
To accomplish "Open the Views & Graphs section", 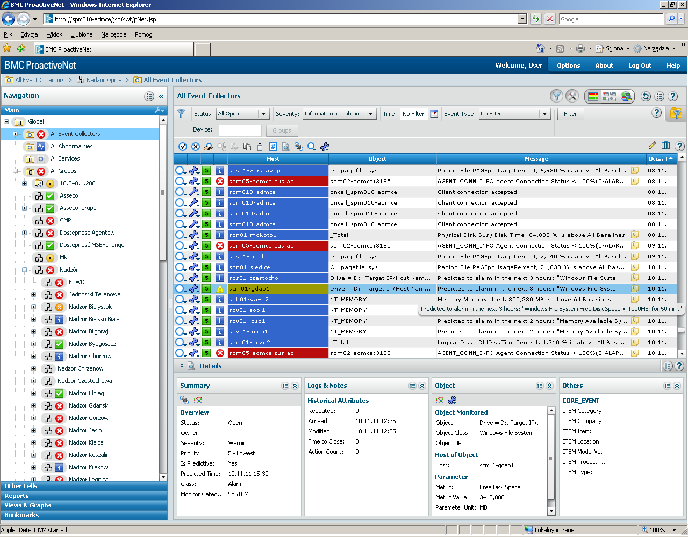I will 84,505.
